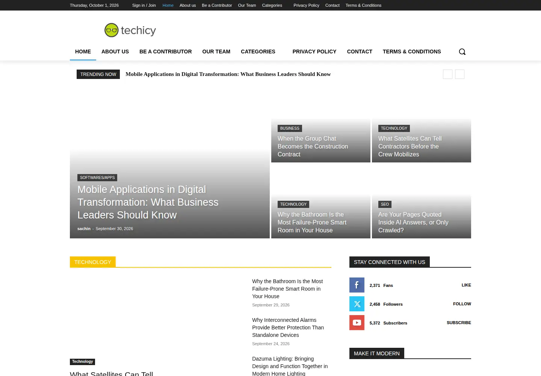Open PRIVACY POLICY main menu item
This screenshot has height=376, width=541.
pos(314,52)
